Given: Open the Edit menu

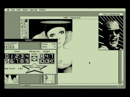Looking at the screenshot, I should [19, 10].
